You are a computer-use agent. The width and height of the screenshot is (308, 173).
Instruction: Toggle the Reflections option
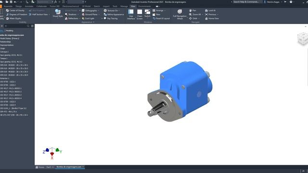pos(72,18)
